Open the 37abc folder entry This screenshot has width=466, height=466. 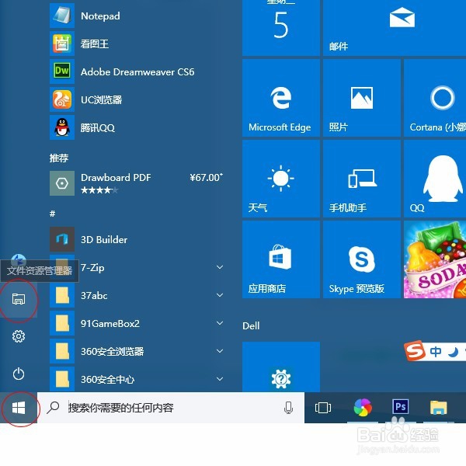[137, 295]
